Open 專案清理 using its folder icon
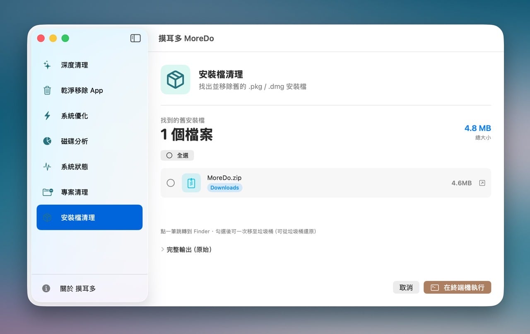The height and width of the screenshot is (334, 530). tap(47, 192)
